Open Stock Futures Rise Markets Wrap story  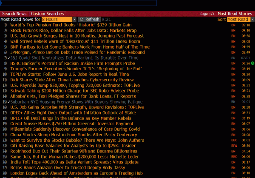(74, 31)
